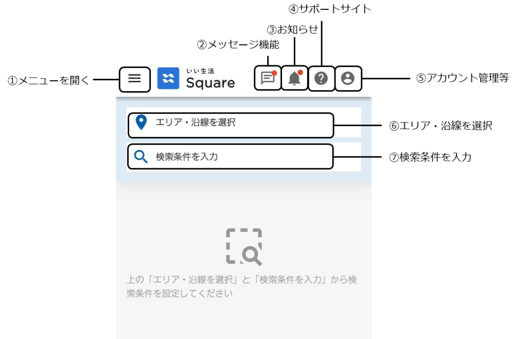Image resolution: width=527 pixels, height=339 pixels.
Task: Click the ⑦検索条件を入力 annotation label on right
Action: click(x=430, y=157)
